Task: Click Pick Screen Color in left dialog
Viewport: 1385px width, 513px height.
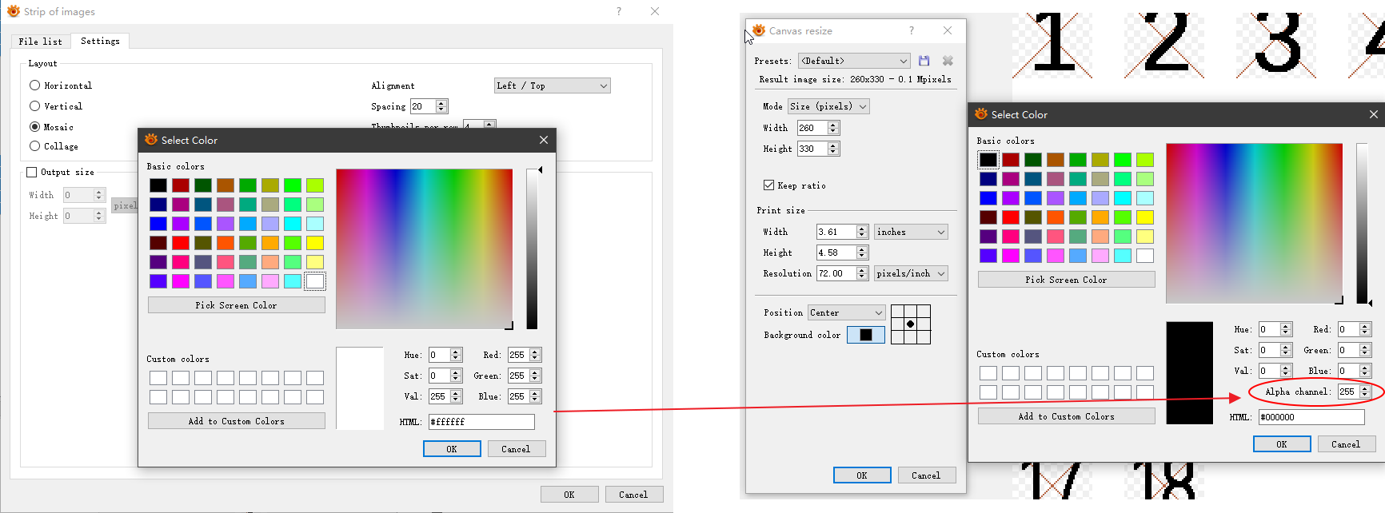Action: [237, 305]
